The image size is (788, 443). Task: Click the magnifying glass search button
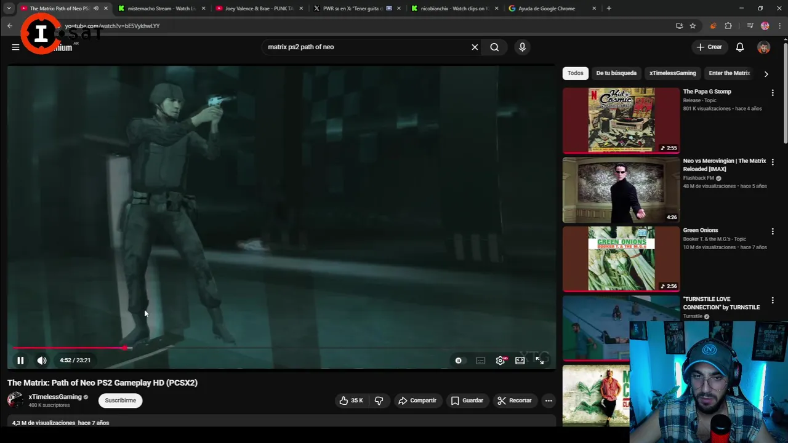(494, 47)
